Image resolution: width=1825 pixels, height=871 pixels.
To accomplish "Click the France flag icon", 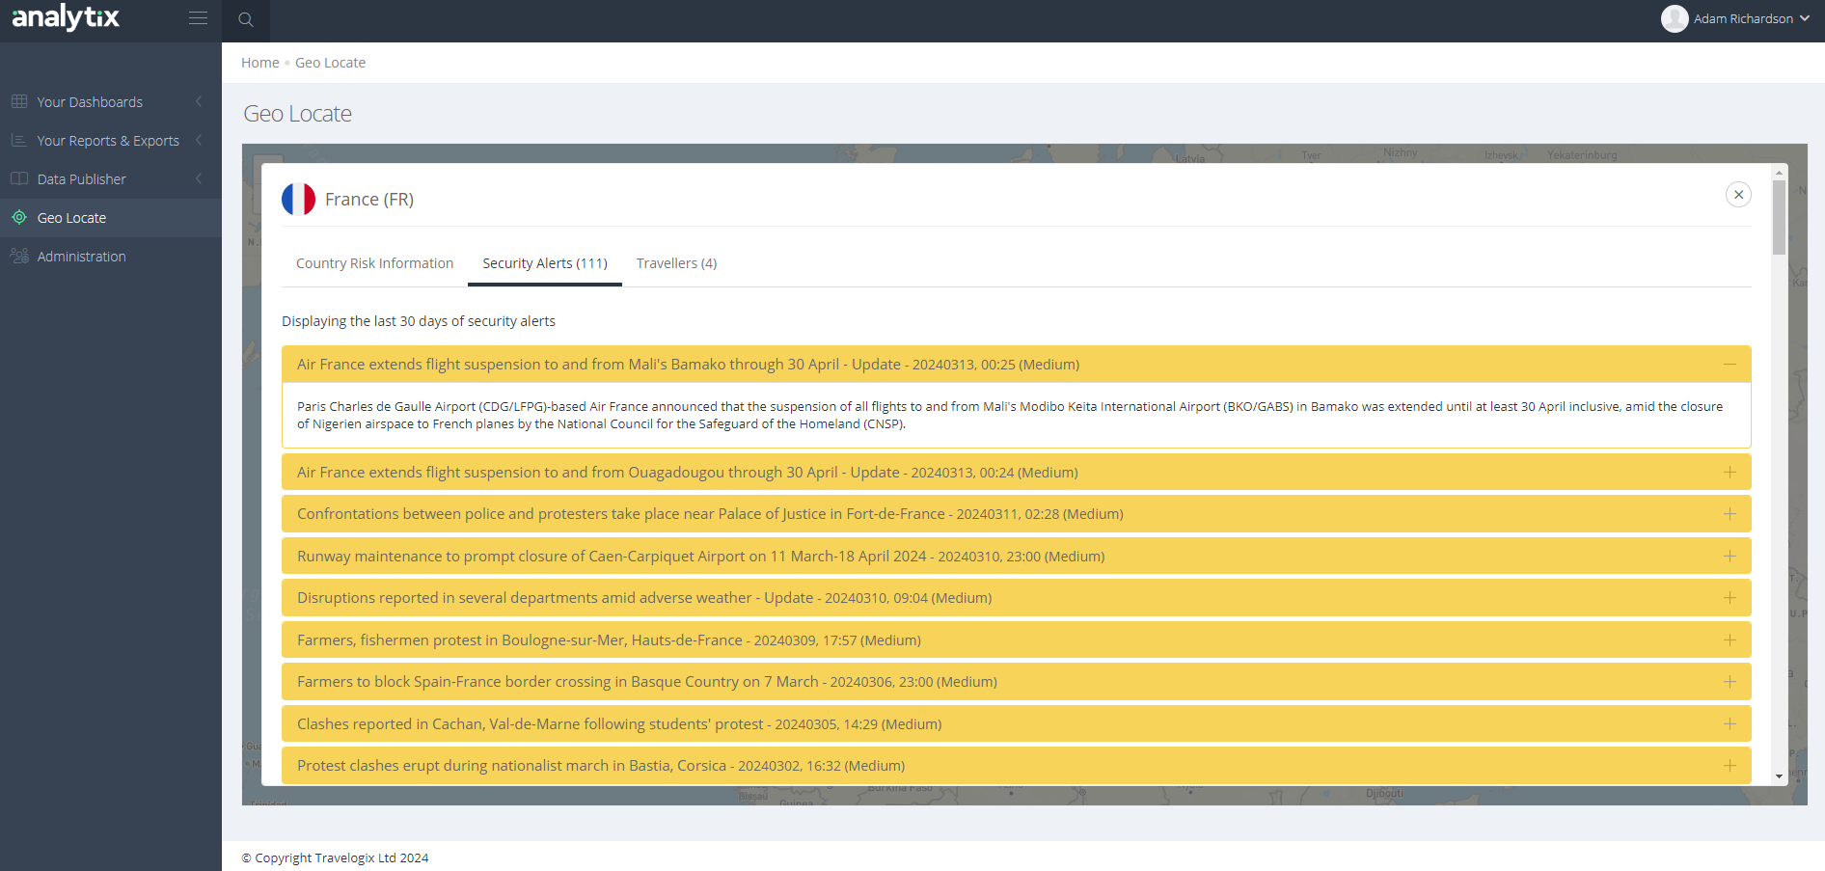I will [298, 199].
